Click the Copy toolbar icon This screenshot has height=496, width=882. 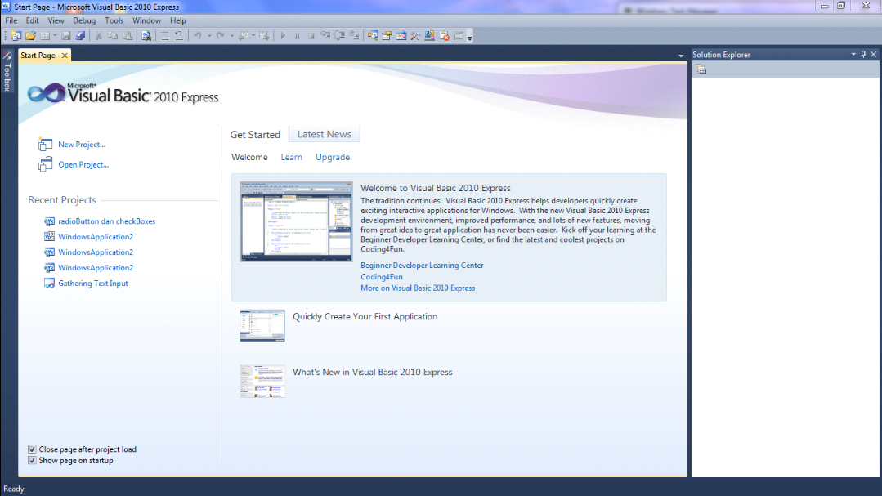pyautogui.click(x=113, y=35)
